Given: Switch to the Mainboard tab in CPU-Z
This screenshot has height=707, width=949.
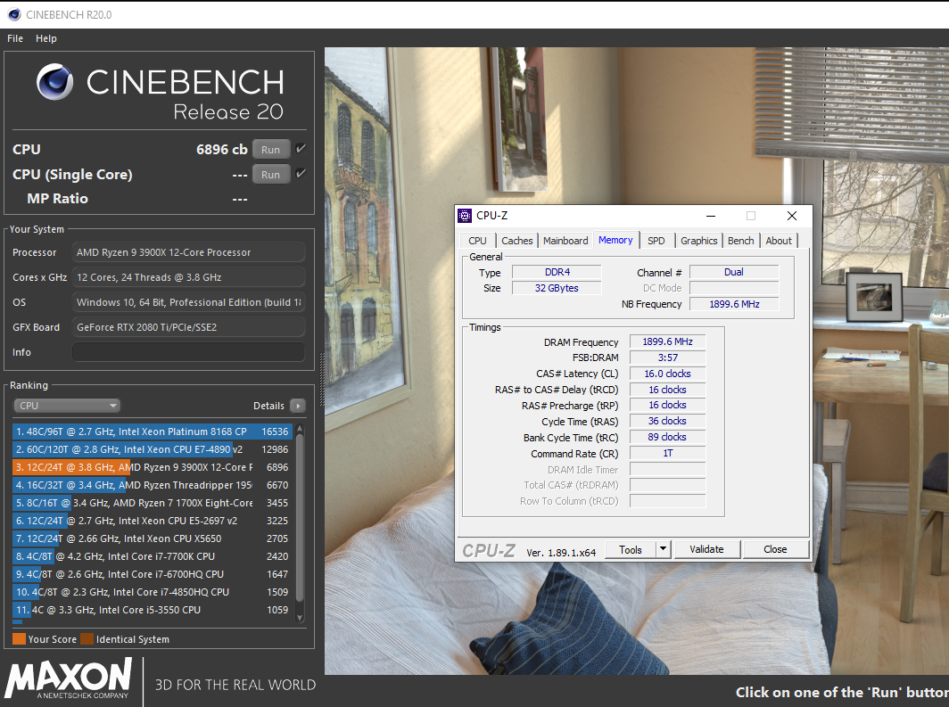Looking at the screenshot, I should click(565, 241).
